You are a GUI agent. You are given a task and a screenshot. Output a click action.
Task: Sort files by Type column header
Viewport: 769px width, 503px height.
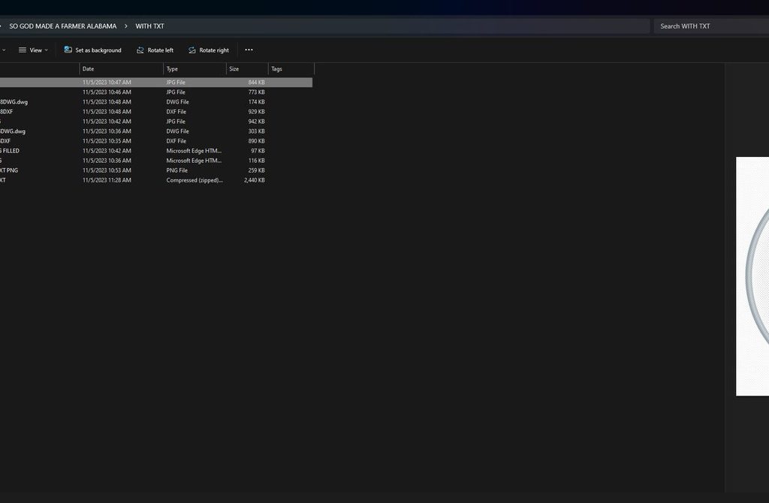[194, 69]
